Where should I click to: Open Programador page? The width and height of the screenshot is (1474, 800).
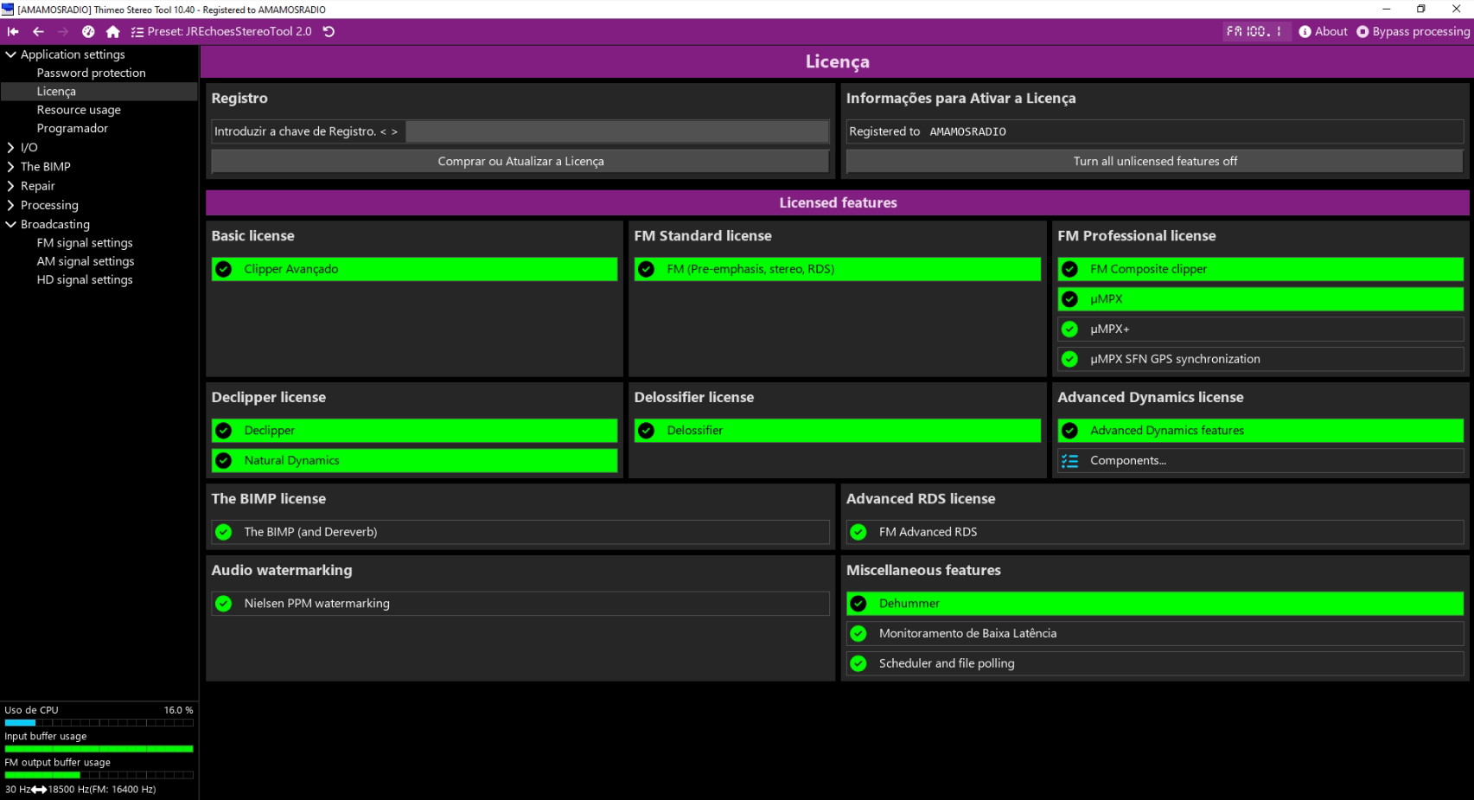click(73, 128)
